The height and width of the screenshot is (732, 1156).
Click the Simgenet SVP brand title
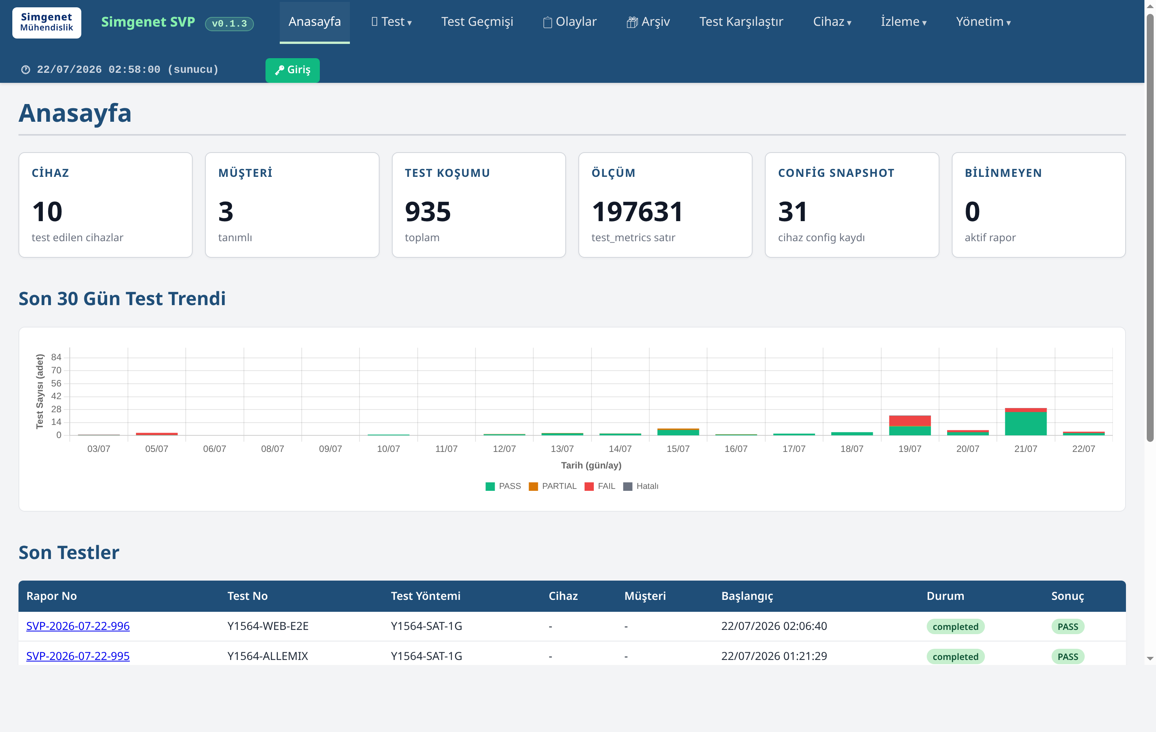click(148, 22)
